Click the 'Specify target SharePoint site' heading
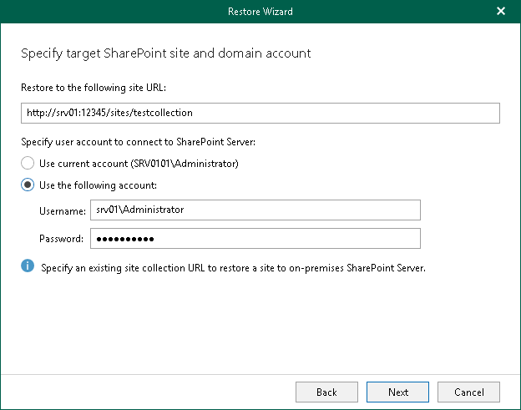The image size is (521, 410). pyautogui.click(x=165, y=53)
